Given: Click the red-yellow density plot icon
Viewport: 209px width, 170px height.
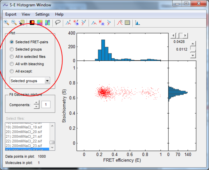Looking at the screenshot, I should click(32, 23).
